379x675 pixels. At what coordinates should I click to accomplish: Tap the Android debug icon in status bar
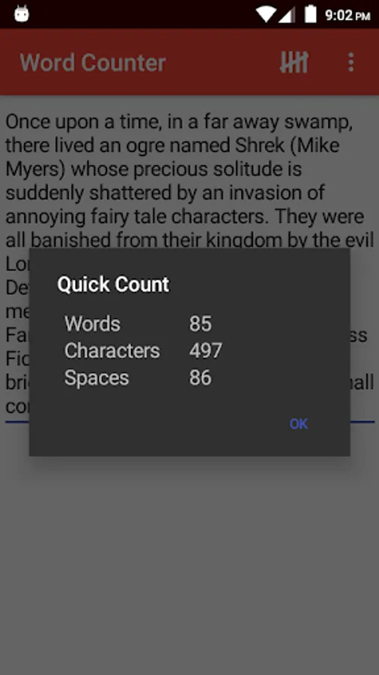click(22, 14)
